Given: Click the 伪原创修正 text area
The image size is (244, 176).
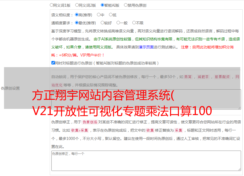Looking at the screenshot, I should click(x=146, y=161).
